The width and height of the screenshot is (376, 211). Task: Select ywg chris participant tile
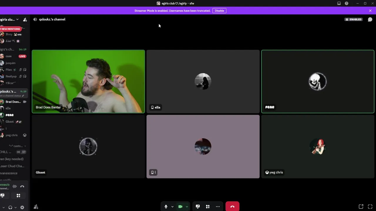coord(318,147)
